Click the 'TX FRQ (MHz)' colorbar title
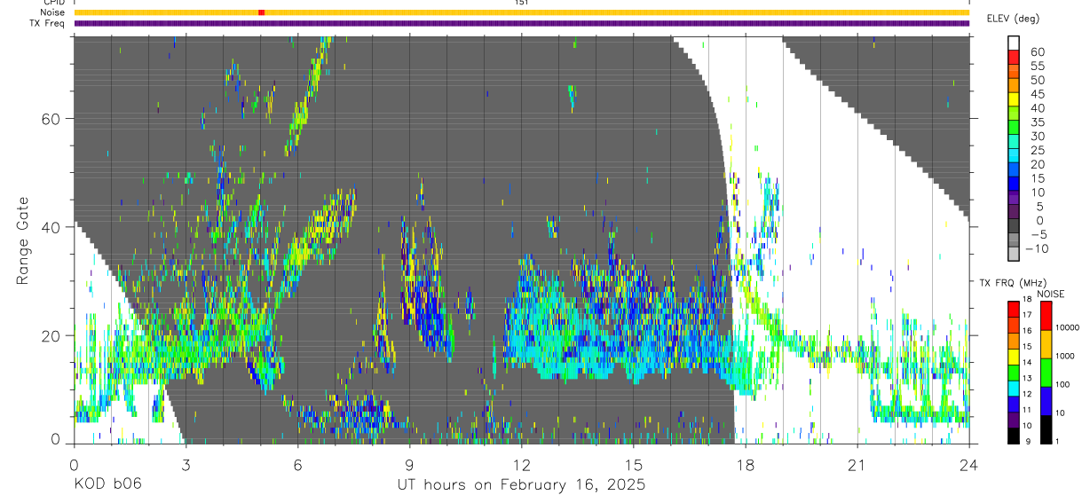Image resolution: width=1090 pixels, height=503 pixels. point(1011,282)
